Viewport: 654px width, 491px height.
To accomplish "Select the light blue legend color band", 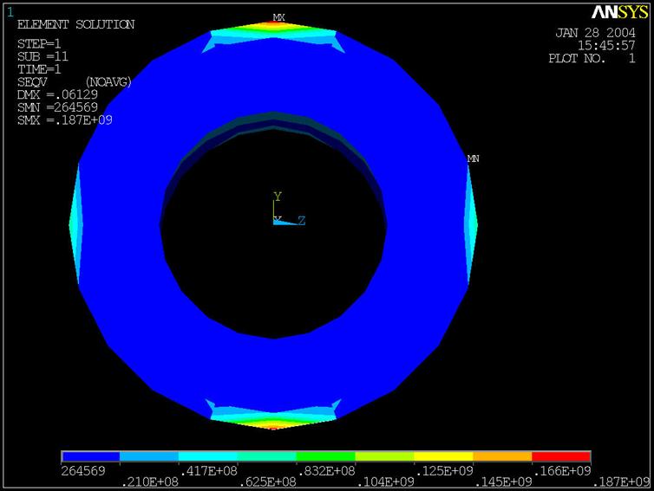I will coord(149,456).
